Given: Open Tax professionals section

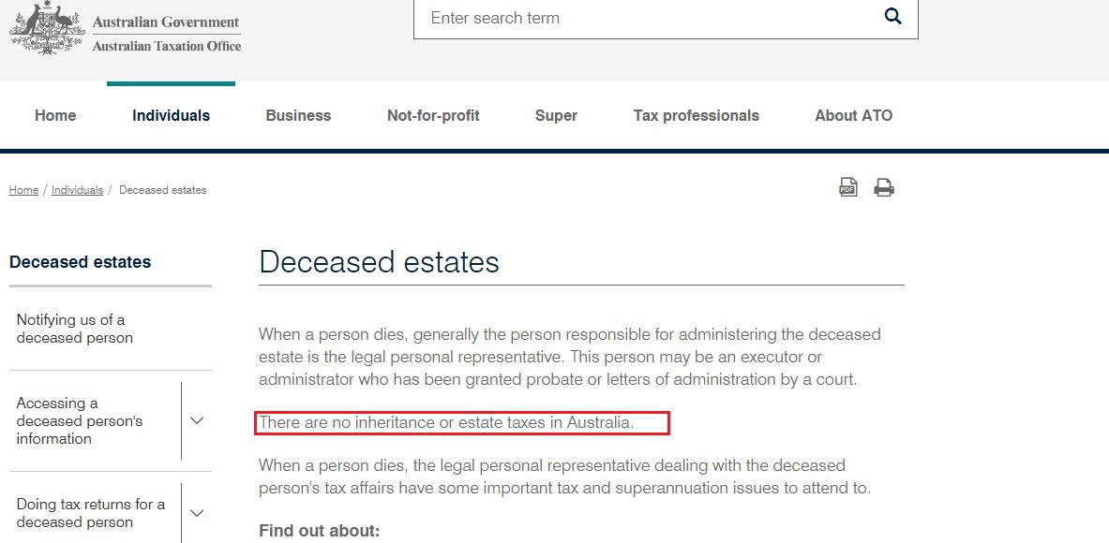Looking at the screenshot, I should click(696, 116).
